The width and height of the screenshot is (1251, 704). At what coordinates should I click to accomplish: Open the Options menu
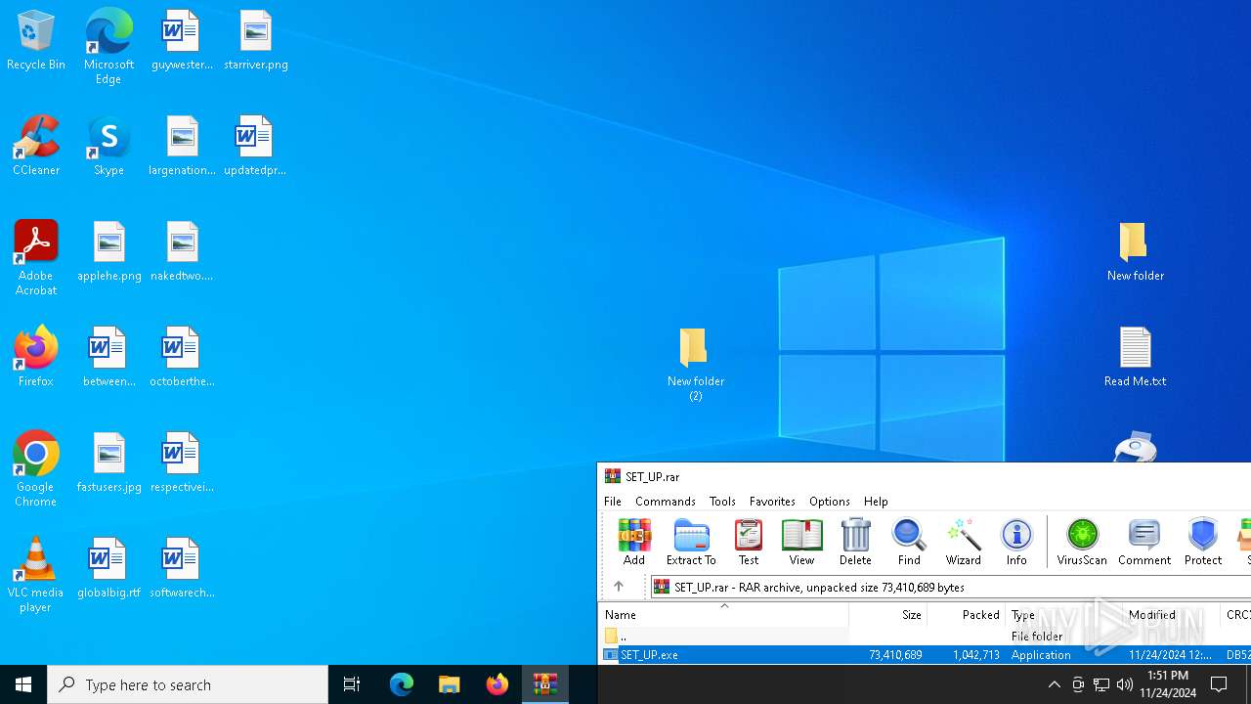pos(830,502)
